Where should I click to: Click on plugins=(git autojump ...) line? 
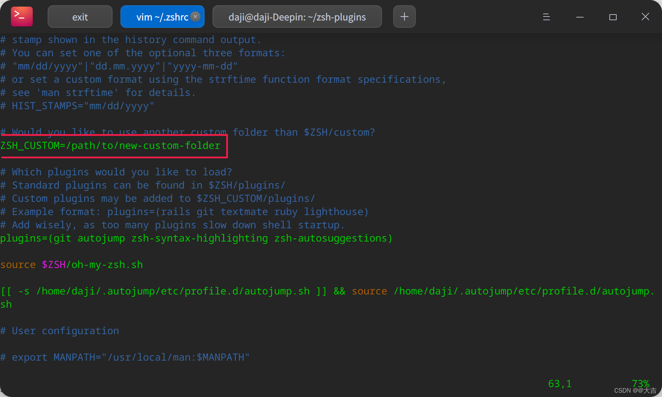tap(197, 238)
